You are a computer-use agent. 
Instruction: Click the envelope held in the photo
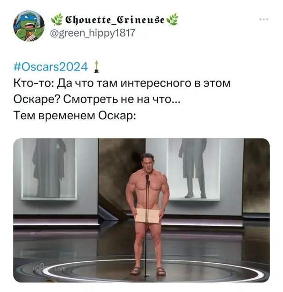click(148, 216)
